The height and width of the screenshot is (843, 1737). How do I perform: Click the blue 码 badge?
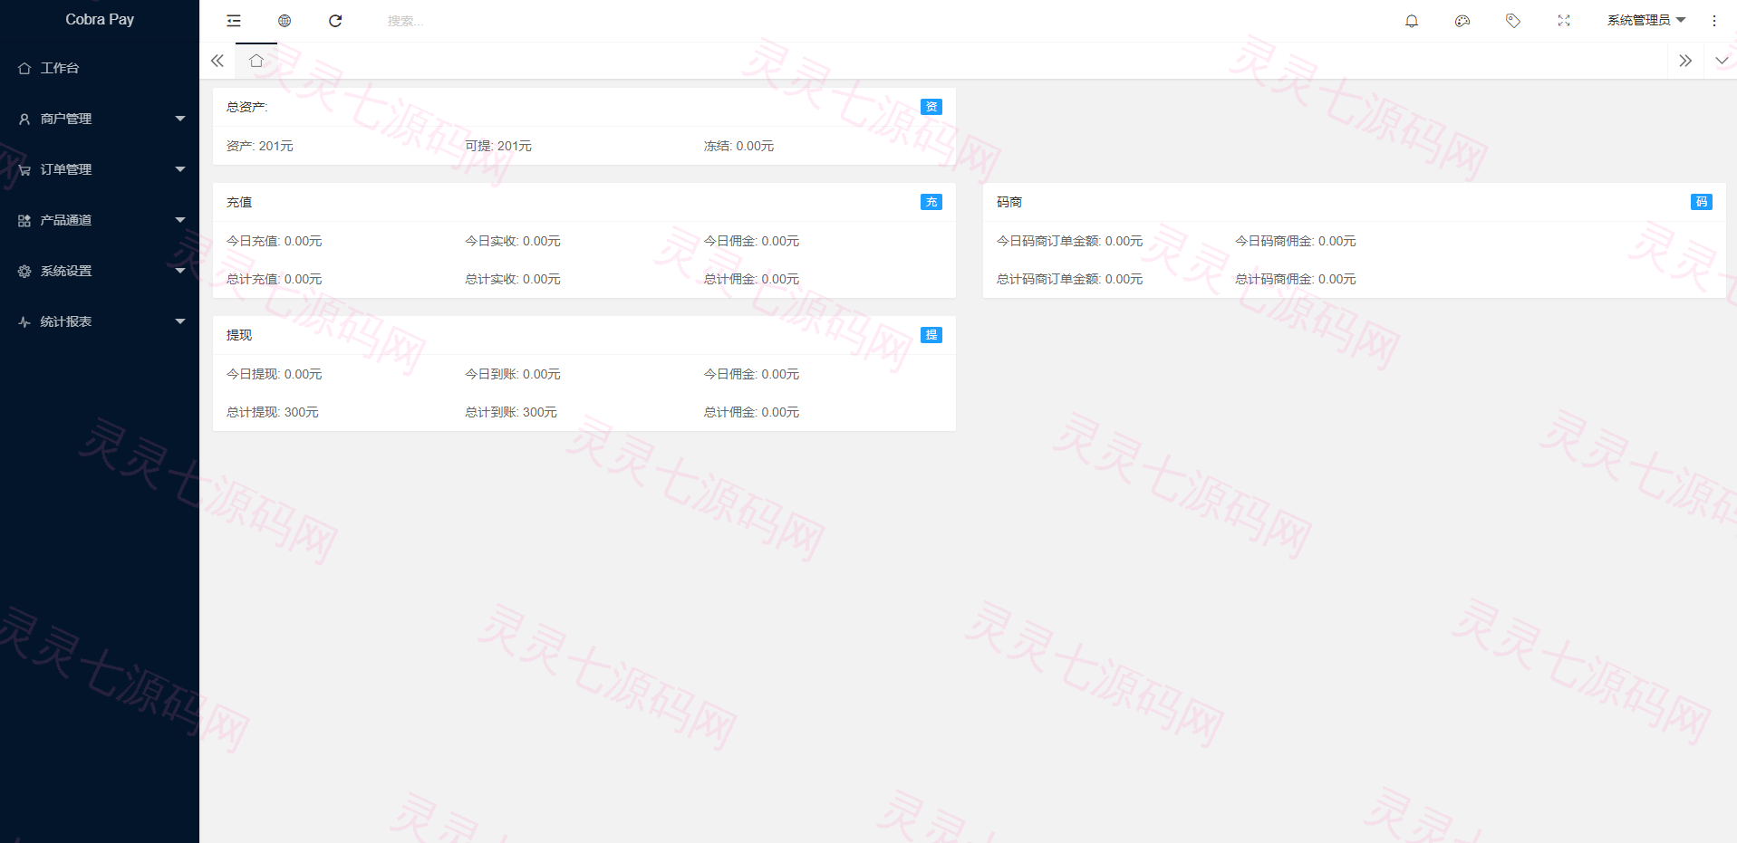click(1702, 202)
